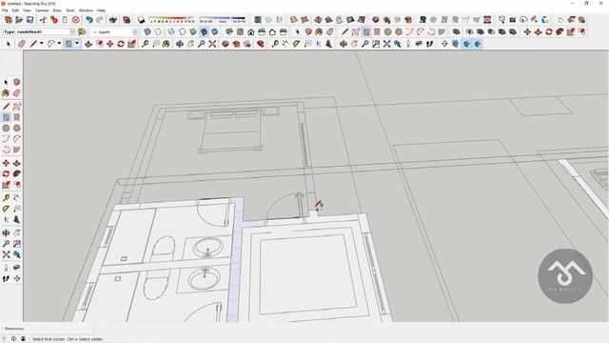Activate the Orbit tool in left palette

coord(6,232)
